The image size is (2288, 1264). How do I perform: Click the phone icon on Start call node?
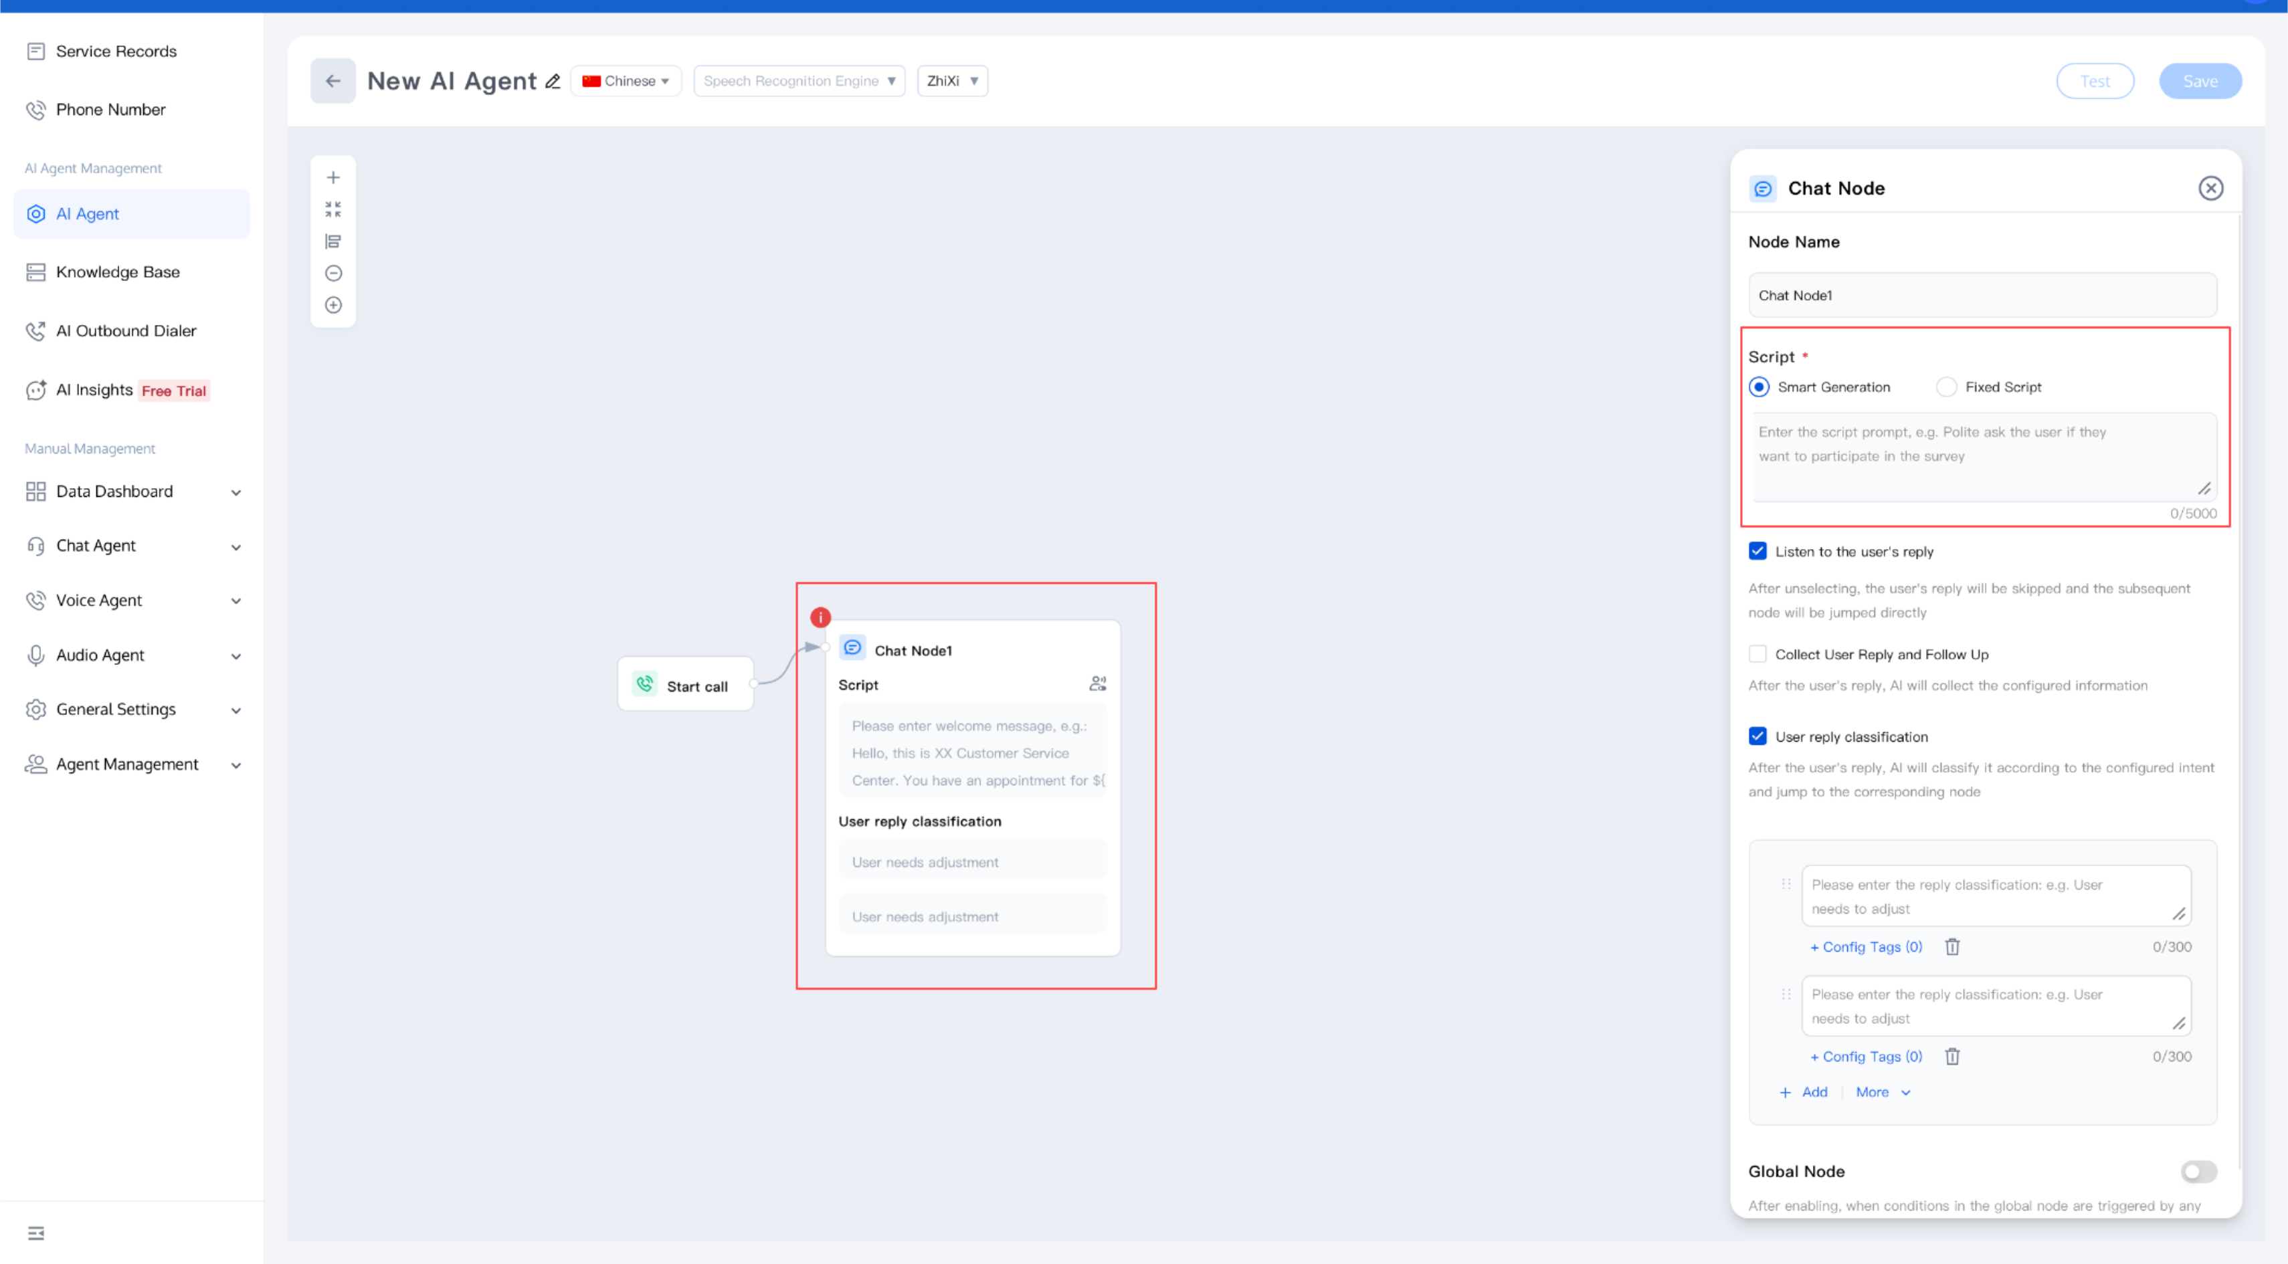(x=645, y=683)
